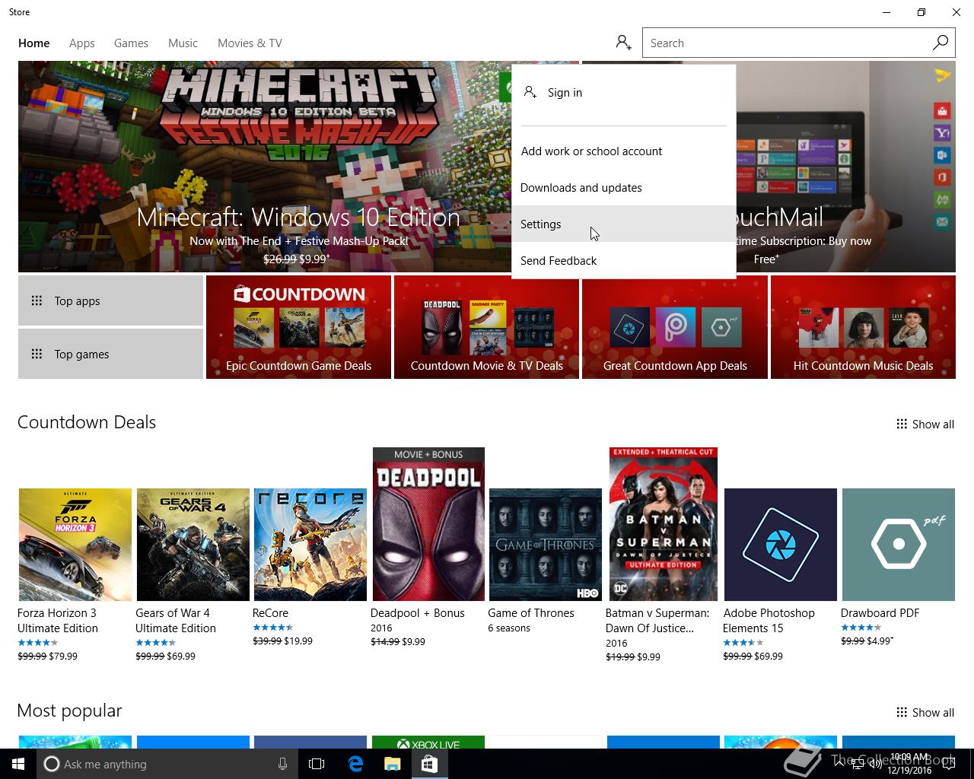The width and height of the screenshot is (974, 779).
Task: Show all Countdown Deals
Action: (x=925, y=424)
